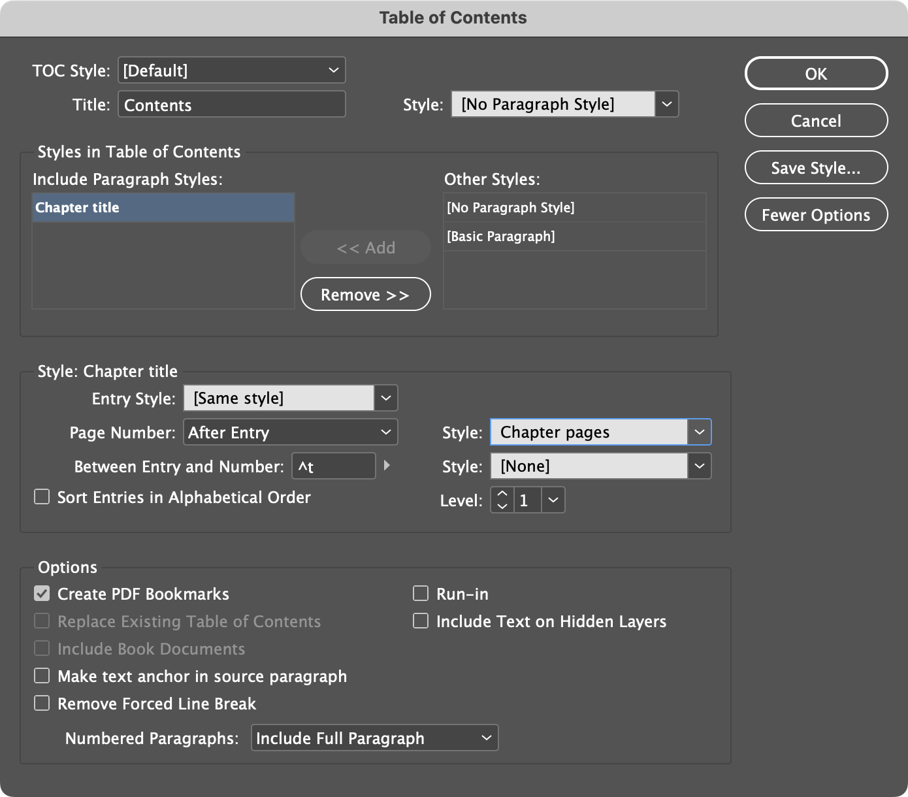Click the Save Style... button
Screen dimensions: 908x797
click(816, 167)
